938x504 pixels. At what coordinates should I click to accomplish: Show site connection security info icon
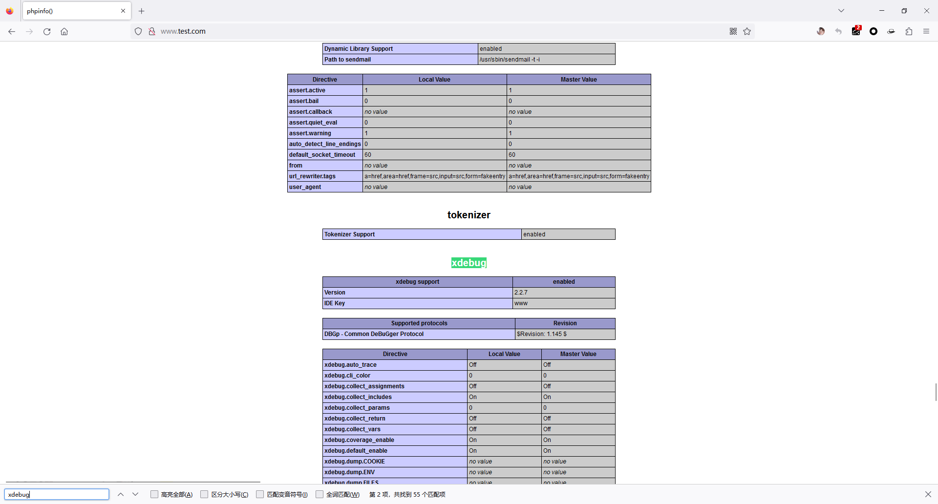click(x=152, y=31)
